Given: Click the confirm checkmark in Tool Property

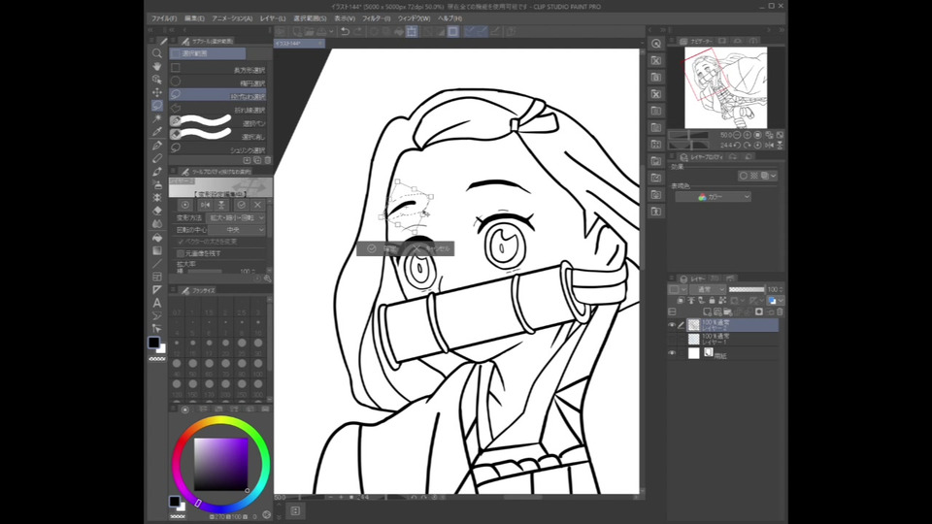Looking at the screenshot, I should [x=241, y=205].
